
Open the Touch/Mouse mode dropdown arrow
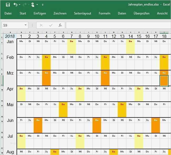pyautogui.click(x=37, y=5)
